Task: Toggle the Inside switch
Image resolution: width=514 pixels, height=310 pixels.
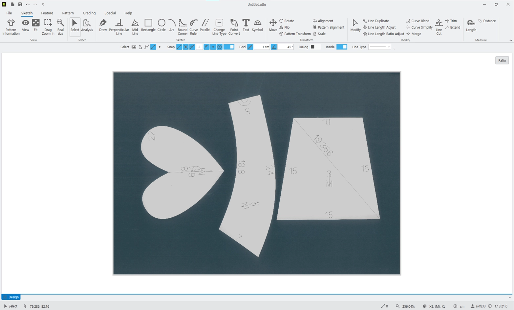Action: point(342,47)
